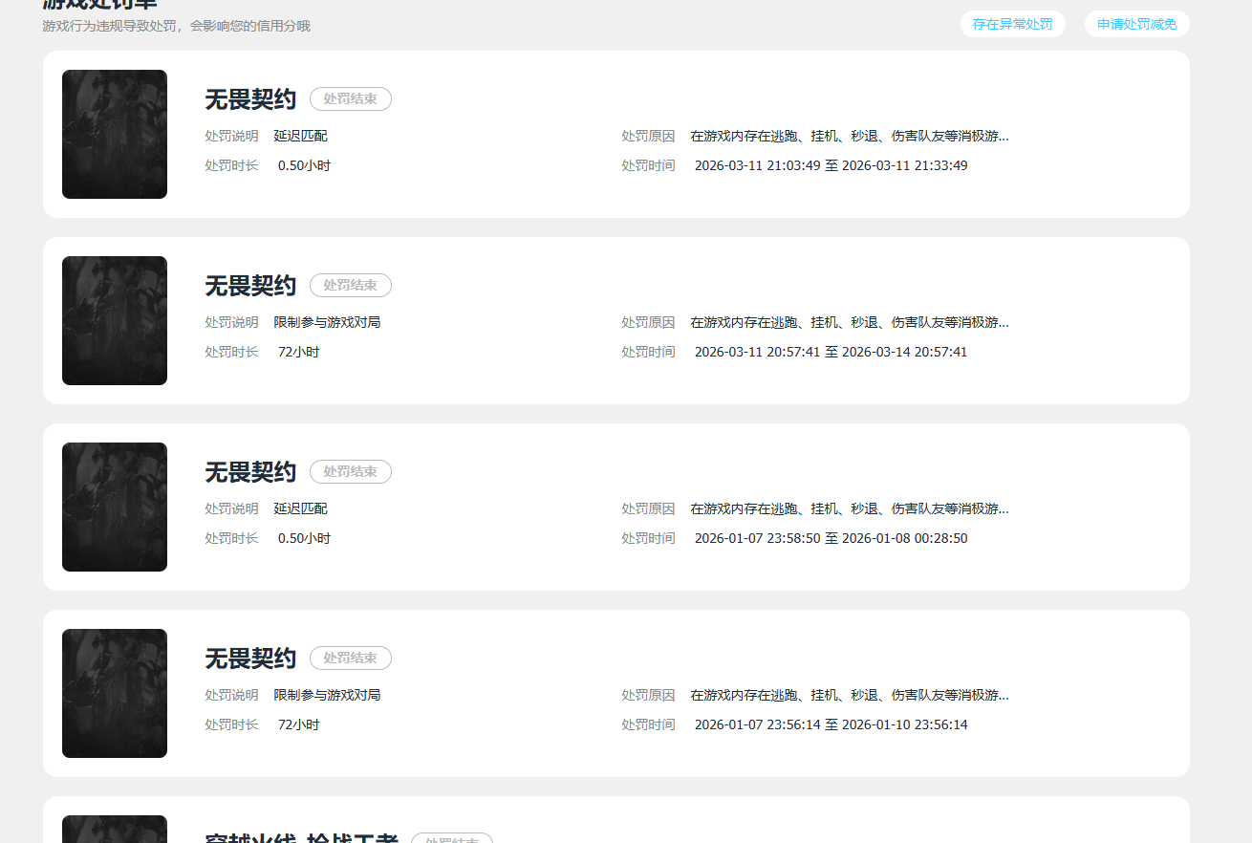Expand the truncated penalty reason in first card
This screenshot has height=843, width=1252.
(x=1004, y=136)
